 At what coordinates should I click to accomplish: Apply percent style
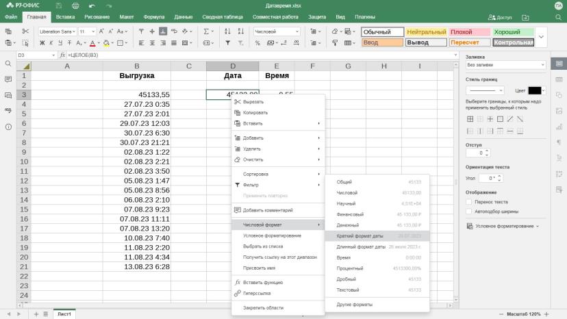tap(257, 43)
